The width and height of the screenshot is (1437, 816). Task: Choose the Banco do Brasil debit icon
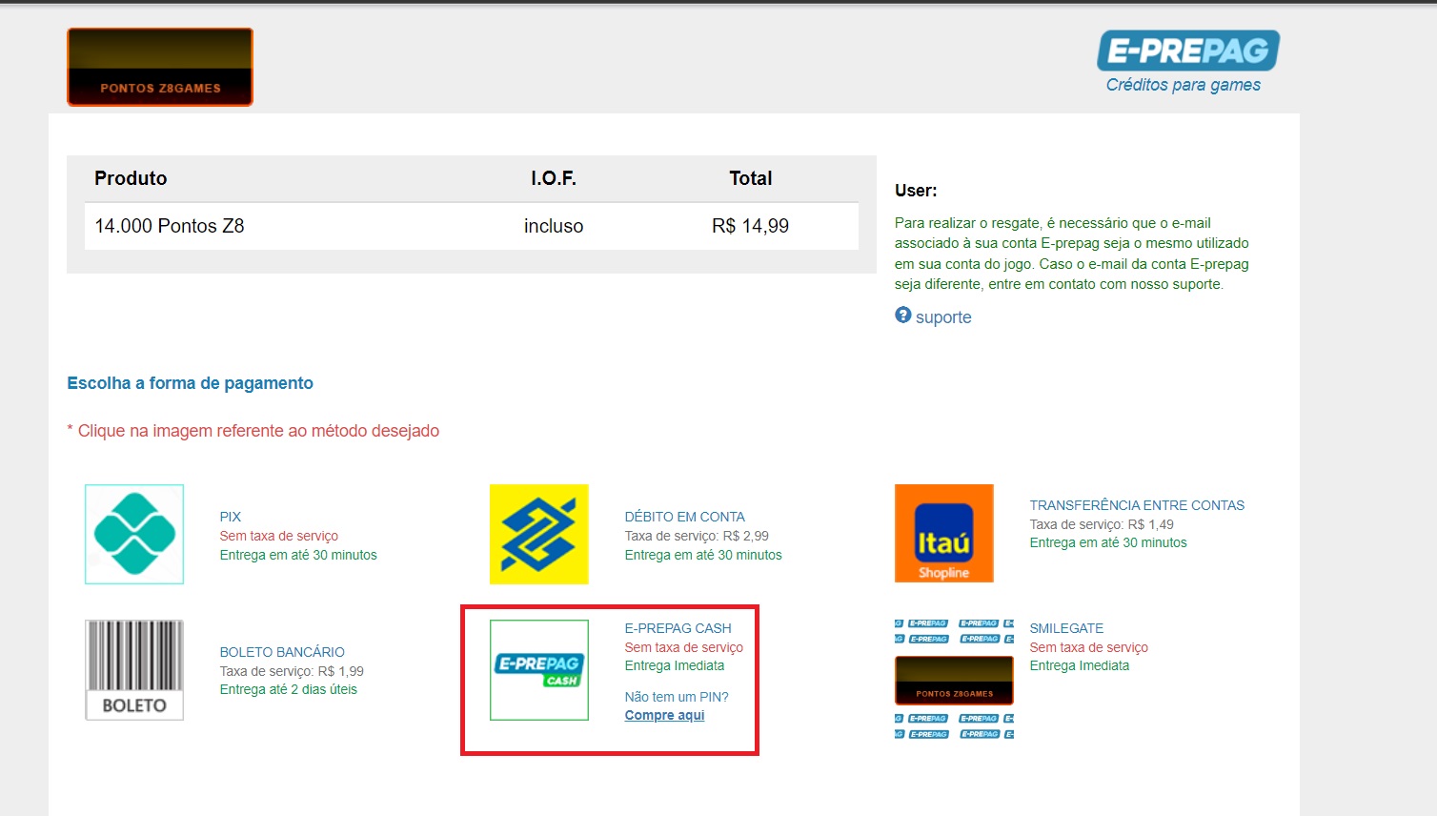539,534
